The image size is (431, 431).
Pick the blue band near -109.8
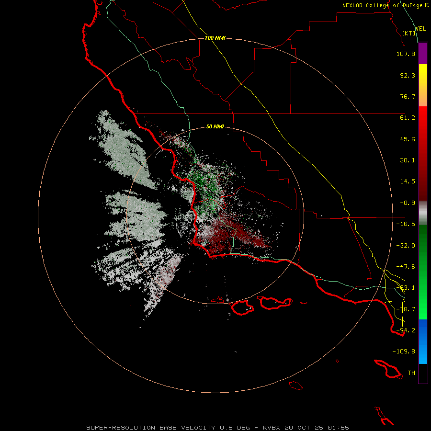pyautogui.click(x=423, y=341)
